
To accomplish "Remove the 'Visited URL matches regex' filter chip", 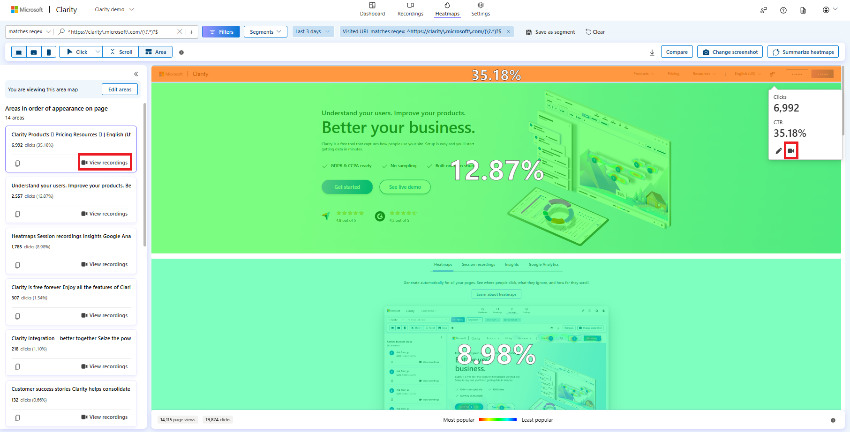I will click(508, 32).
